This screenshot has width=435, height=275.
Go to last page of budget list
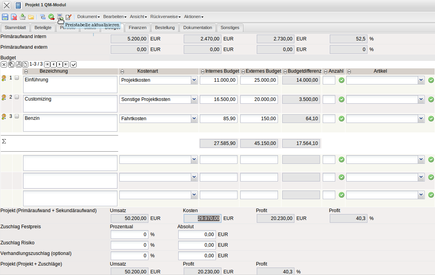pyautogui.click(x=66, y=64)
